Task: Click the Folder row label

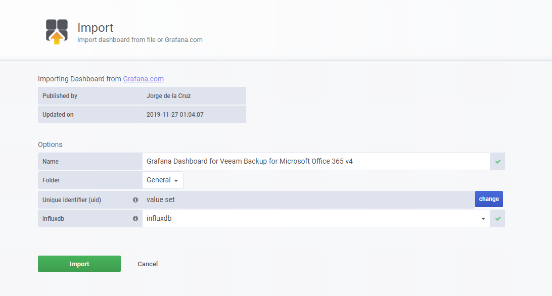Action: (x=51, y=180)
